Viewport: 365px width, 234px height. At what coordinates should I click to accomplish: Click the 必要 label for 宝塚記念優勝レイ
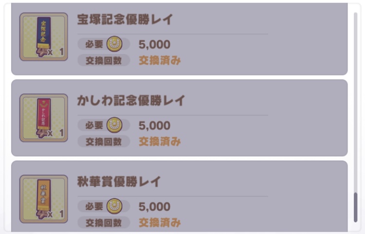click(94, 44)
